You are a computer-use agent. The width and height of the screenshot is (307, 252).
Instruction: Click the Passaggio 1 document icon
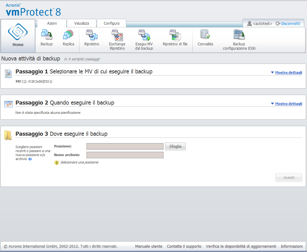pos(8,73)
